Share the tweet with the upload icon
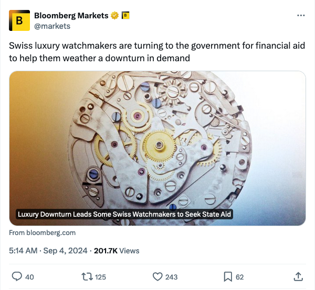Screen dimensions: 315x290 (298, 276)
